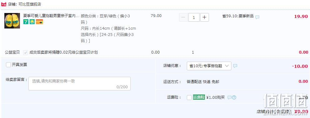Click the yellow-green guarantee shield badge

pos(32,22)
